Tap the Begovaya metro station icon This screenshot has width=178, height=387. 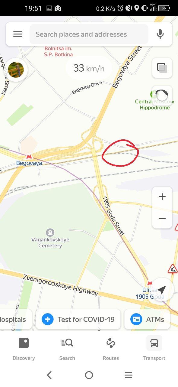click(x=29, y=157)
